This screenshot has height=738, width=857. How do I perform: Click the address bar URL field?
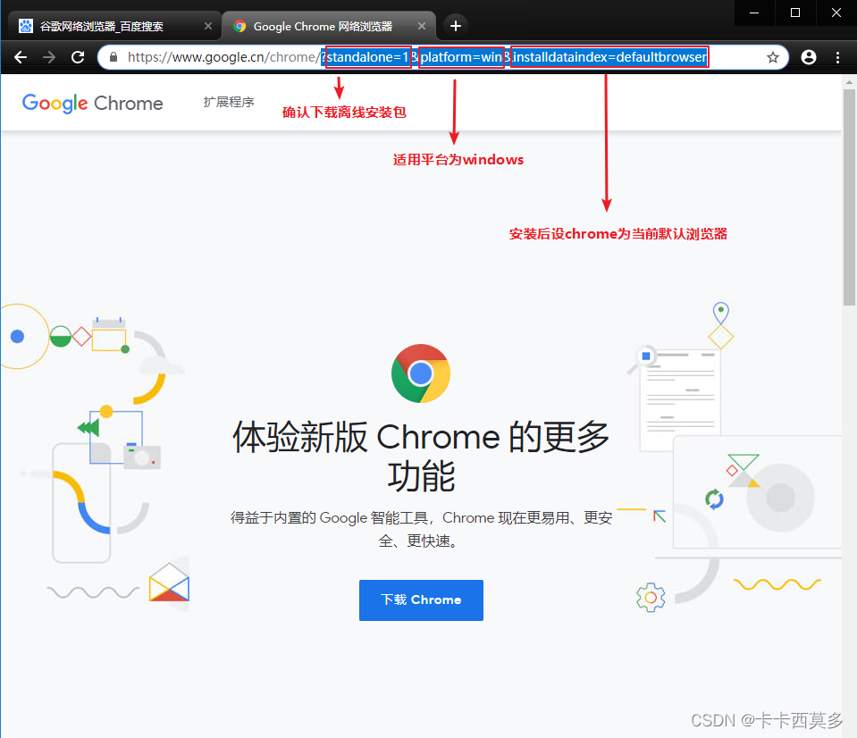click(x=442, y=57)
